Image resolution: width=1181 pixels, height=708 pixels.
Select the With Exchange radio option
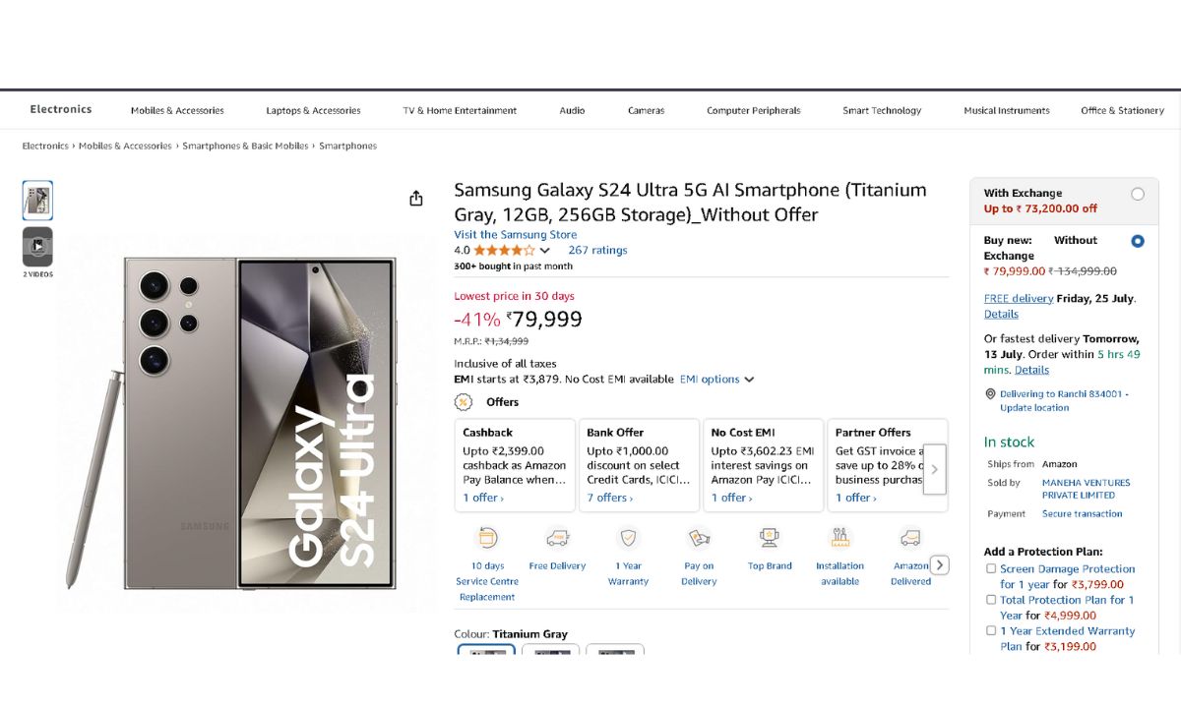click(x=1138, y=194)
